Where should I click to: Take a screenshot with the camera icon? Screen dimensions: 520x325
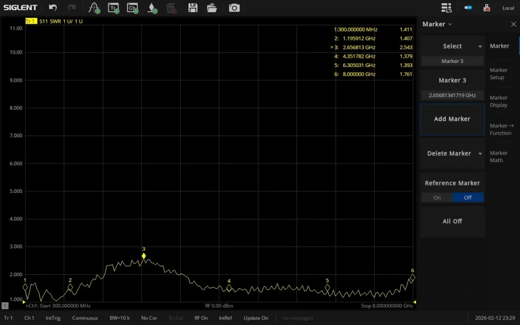tap(234, 8)
